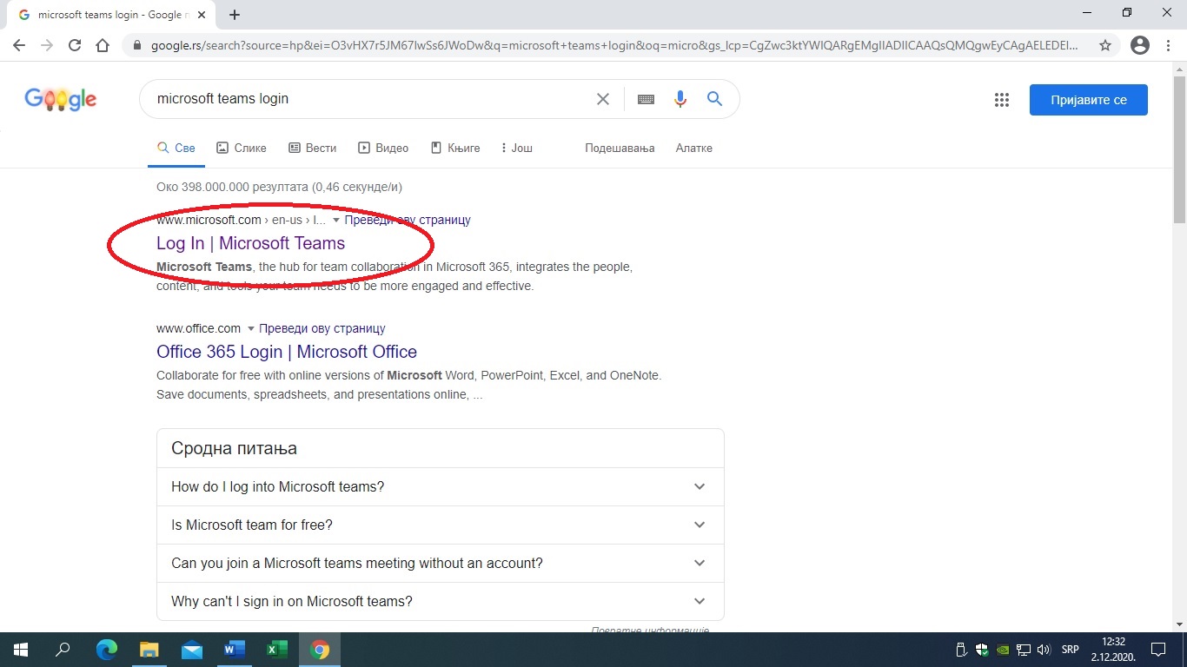Open the notification center

click(1158, 650)
